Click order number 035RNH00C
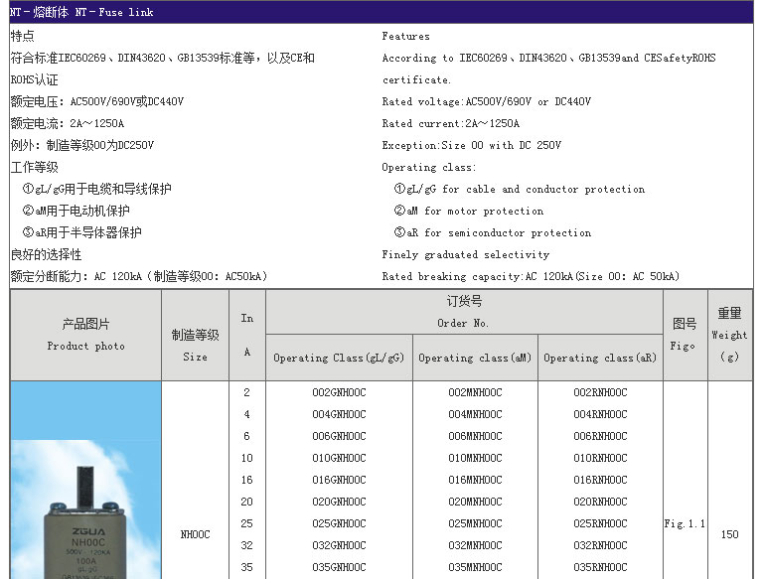763x579 pixels. pos(600,568)
